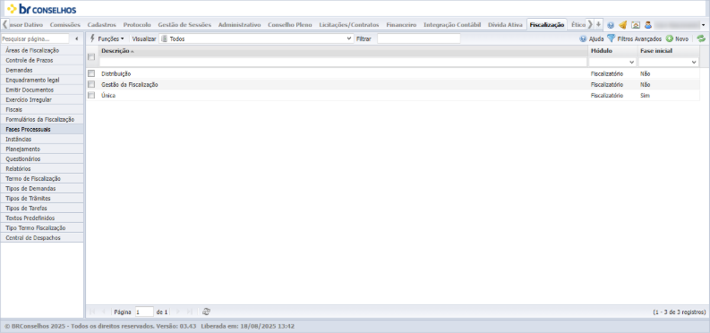Open the Visualizar Todos dropdown
Screen dimensions: 710x333
click(256, 38)
